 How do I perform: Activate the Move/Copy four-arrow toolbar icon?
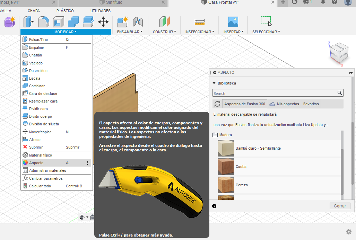pyautogui.click(x=103, y=22)
